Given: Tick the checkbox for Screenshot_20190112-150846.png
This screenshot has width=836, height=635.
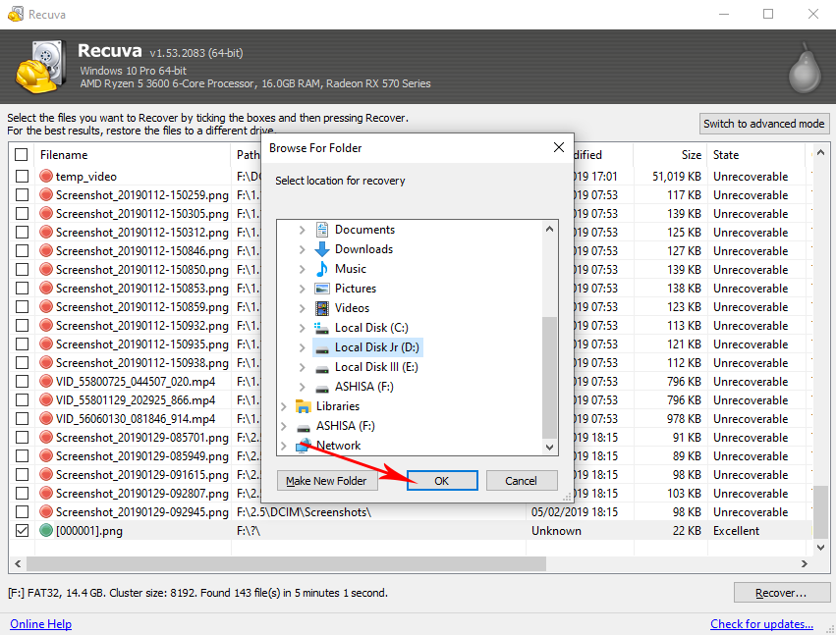Looking at the screenshot, I should click(22, 251).
